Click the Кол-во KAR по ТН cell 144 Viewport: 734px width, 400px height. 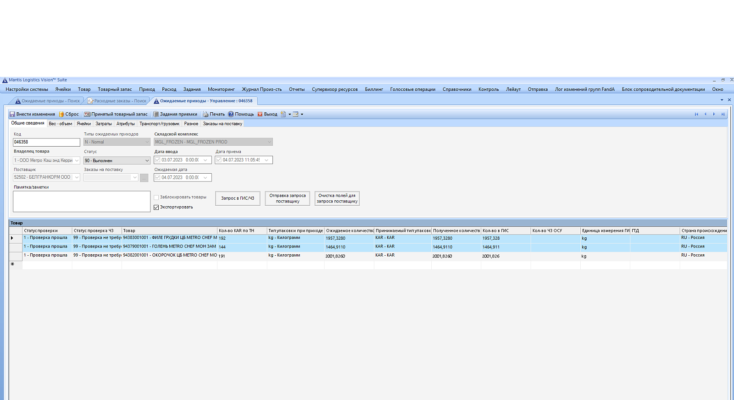[242, 247]
